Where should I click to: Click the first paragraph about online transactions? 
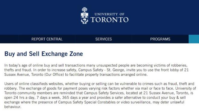click(96, 70)
